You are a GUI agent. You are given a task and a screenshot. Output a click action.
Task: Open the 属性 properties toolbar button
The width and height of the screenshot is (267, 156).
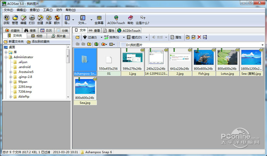coord(176,37)
